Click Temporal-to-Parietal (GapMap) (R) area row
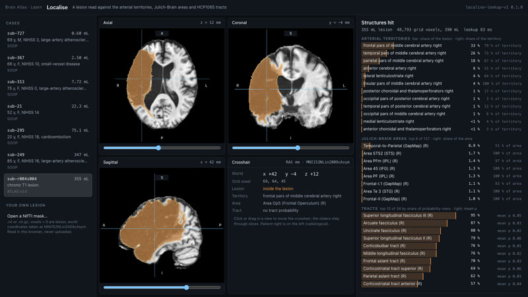This screenshot has width=528, height=297. pyautogui.click(x=442, y=146)
